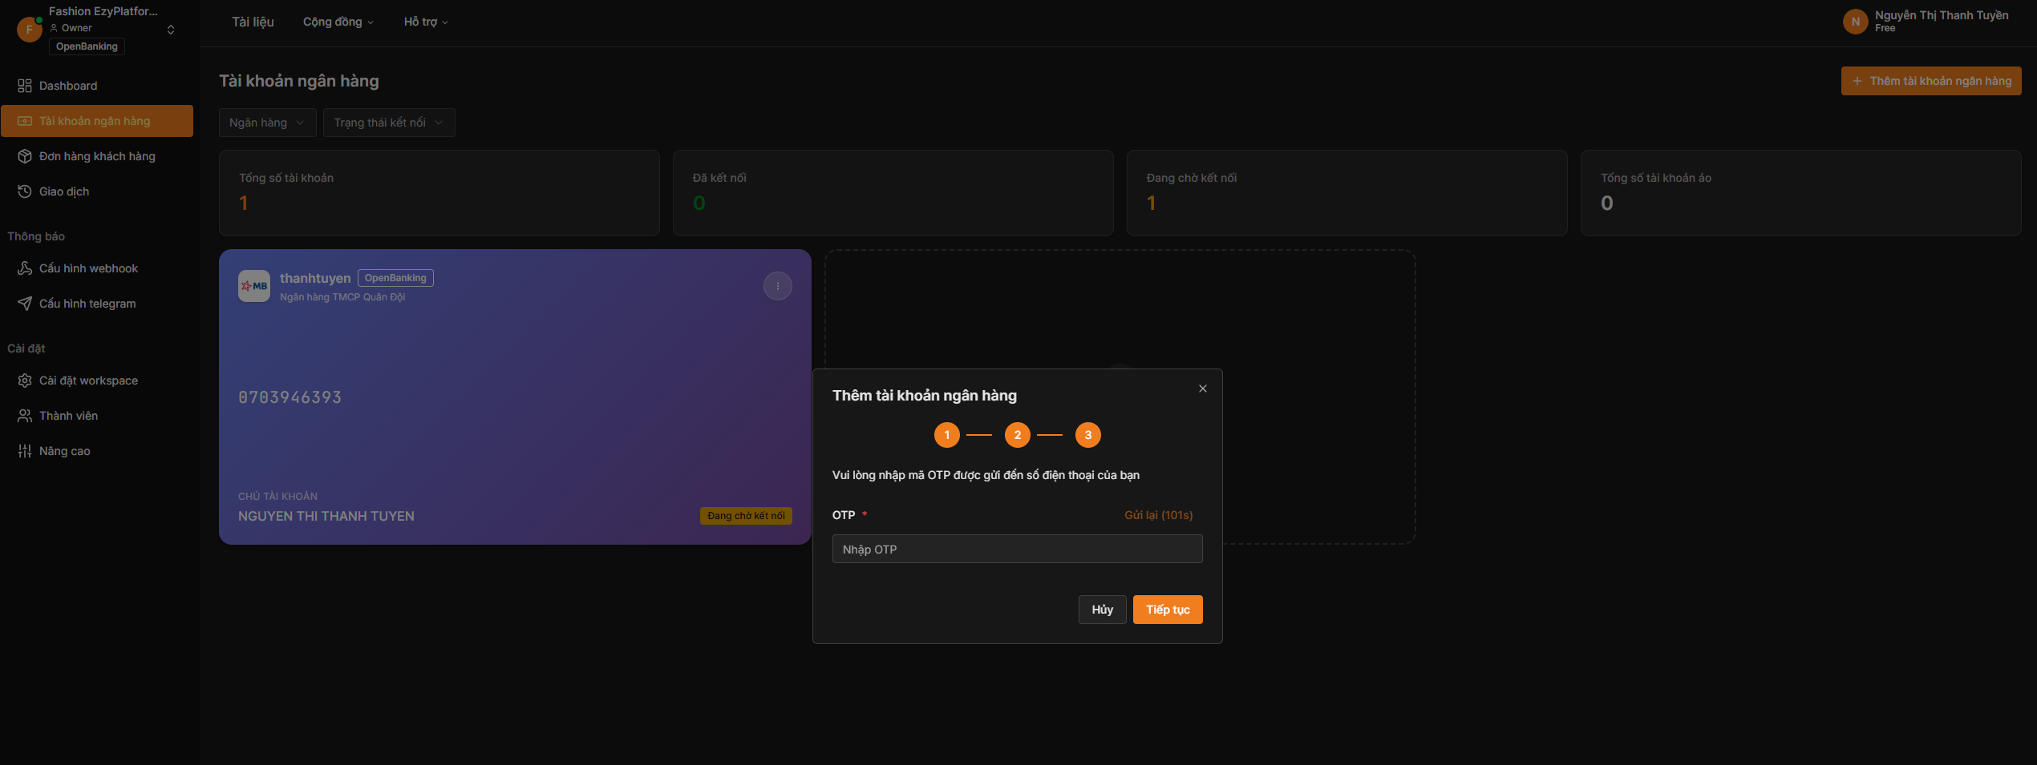The image size is (2037, 765).
Task: Click the package icon for Đơn hàng khách hàng
Action: 25,156
